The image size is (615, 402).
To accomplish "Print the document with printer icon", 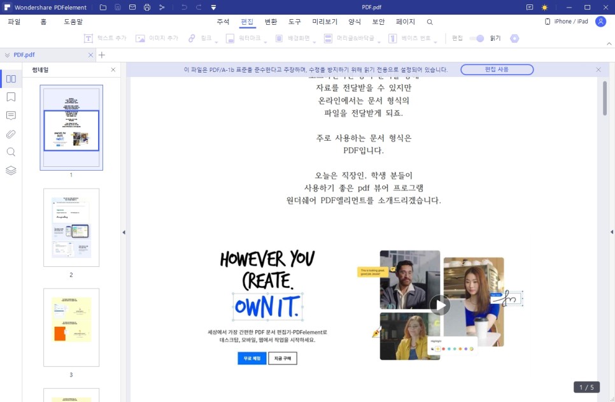I will coord(147,7).
